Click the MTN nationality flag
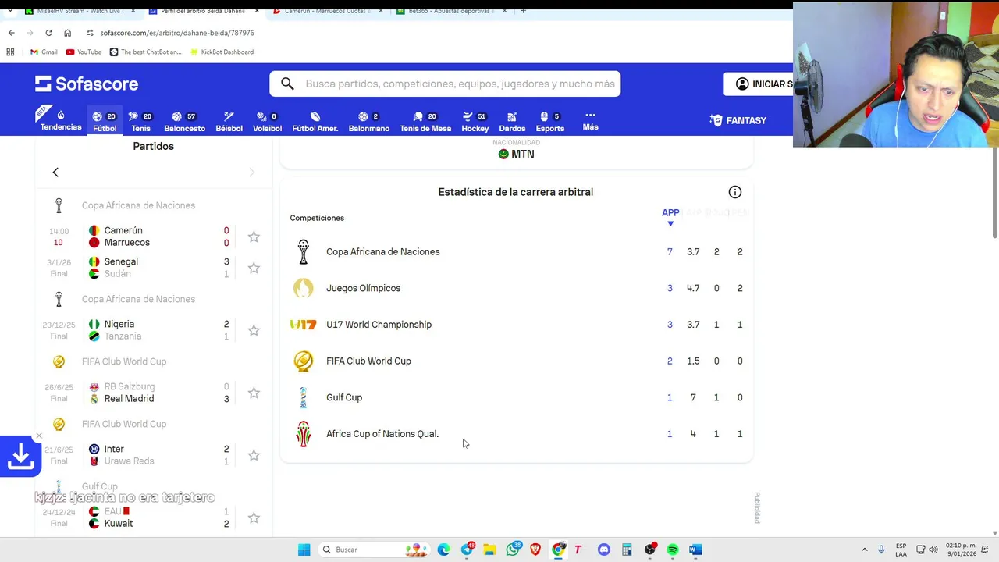Image resolution: width=999 pixels, height=562 pixels. pos(503,154)
